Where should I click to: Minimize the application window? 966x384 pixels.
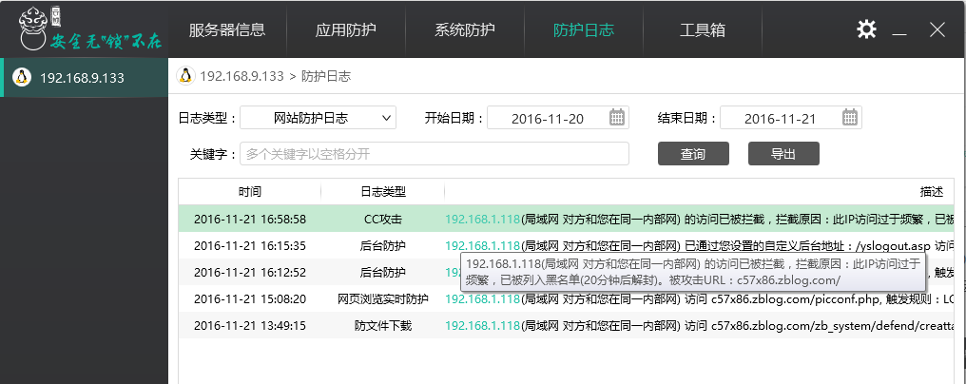tap(900, 30)
